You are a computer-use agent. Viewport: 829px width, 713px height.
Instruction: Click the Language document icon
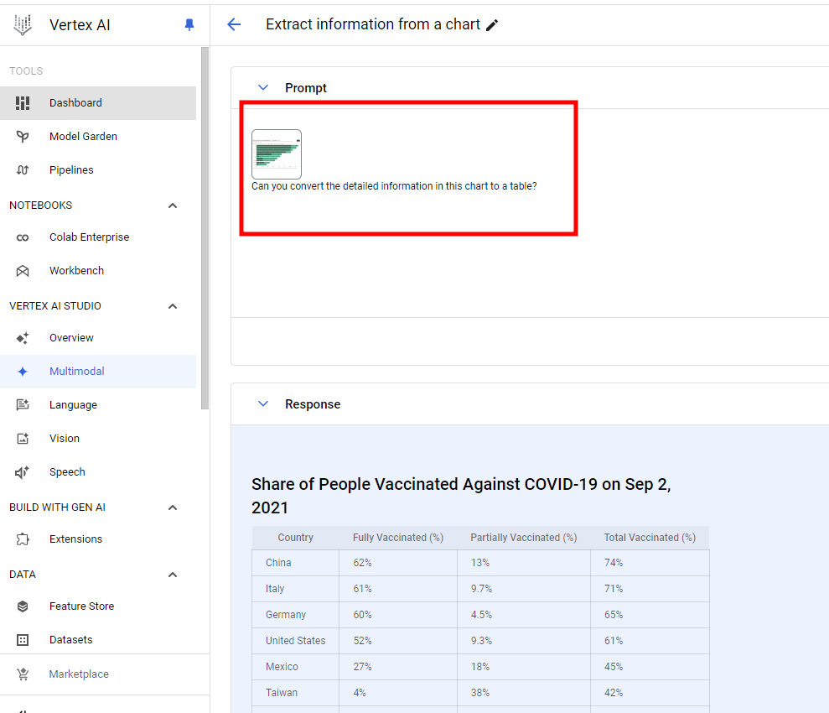[23, 405]
